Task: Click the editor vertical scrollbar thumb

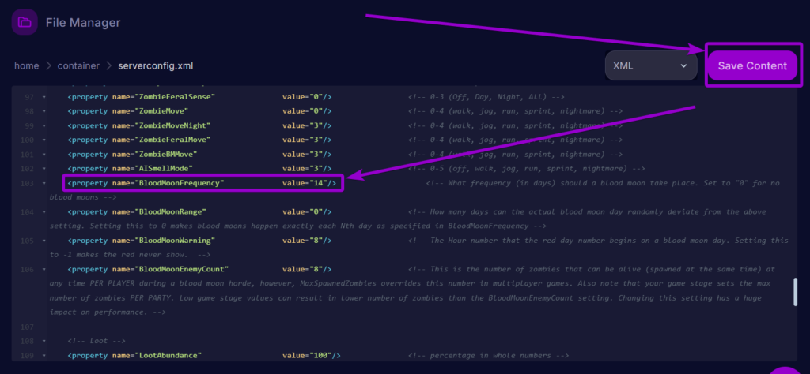Action: pyautogui.click(x=795, y=292)
